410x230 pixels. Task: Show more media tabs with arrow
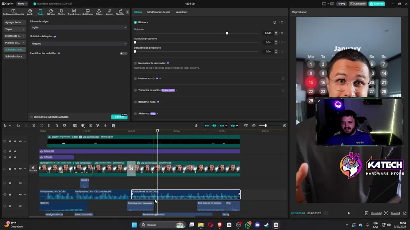tap(127, 12)
